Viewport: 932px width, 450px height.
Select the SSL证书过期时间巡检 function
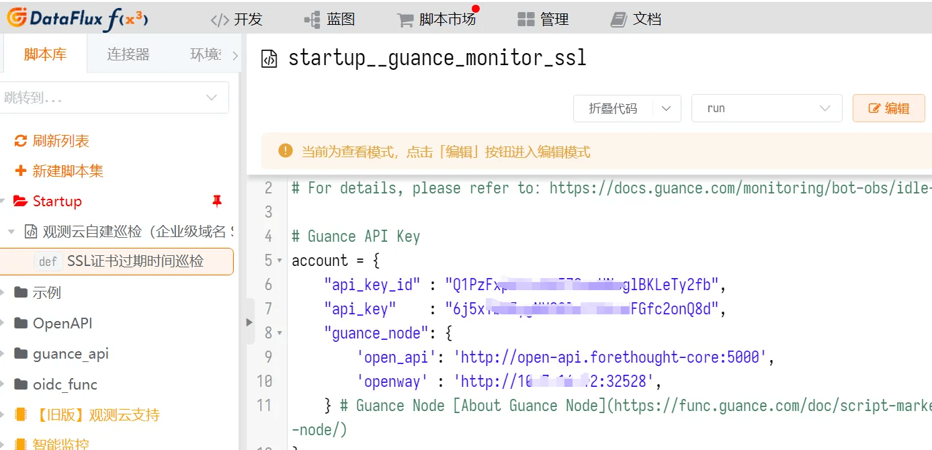click(116, 261)
